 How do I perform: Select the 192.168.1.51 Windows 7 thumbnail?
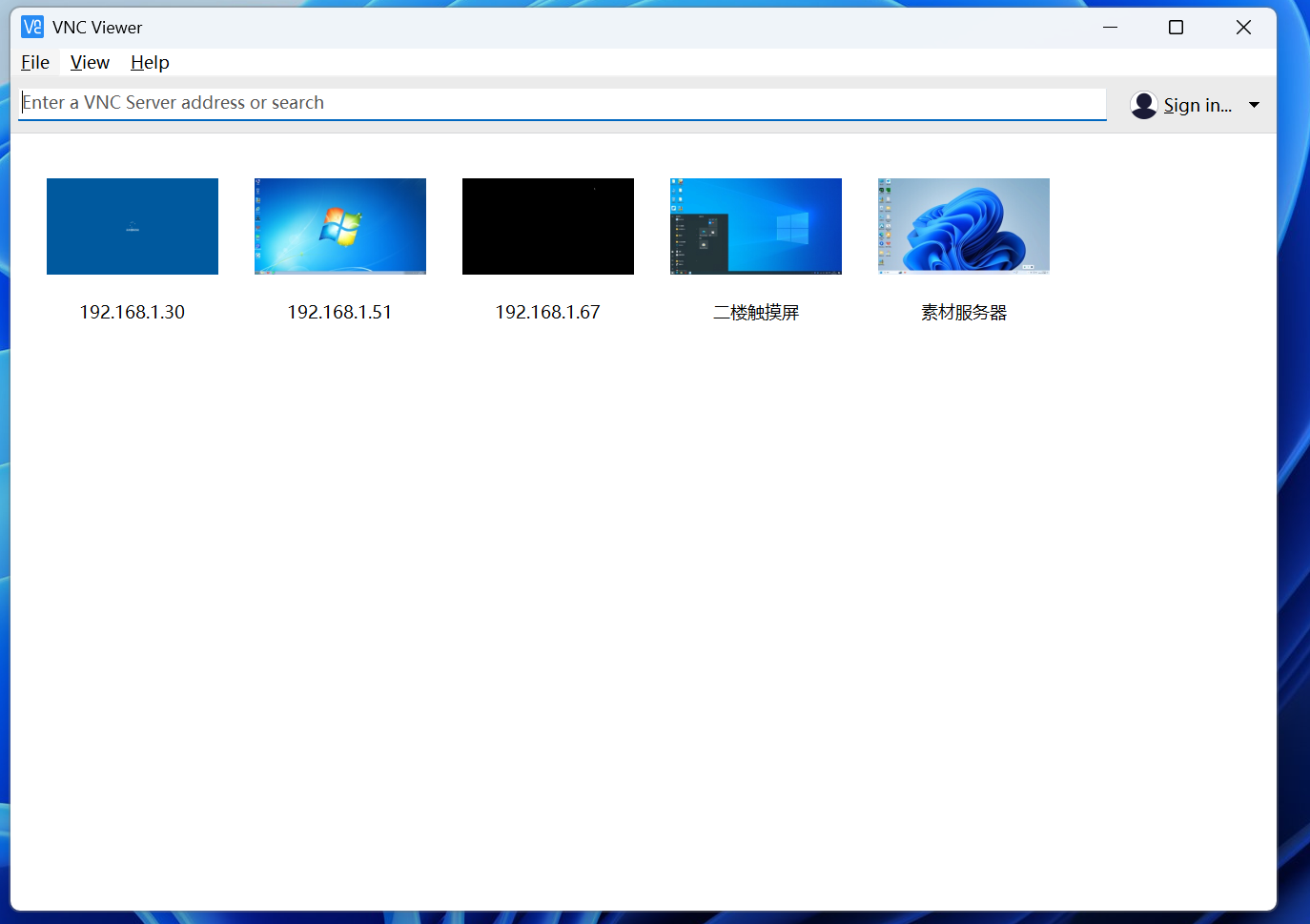coord(340,226)
